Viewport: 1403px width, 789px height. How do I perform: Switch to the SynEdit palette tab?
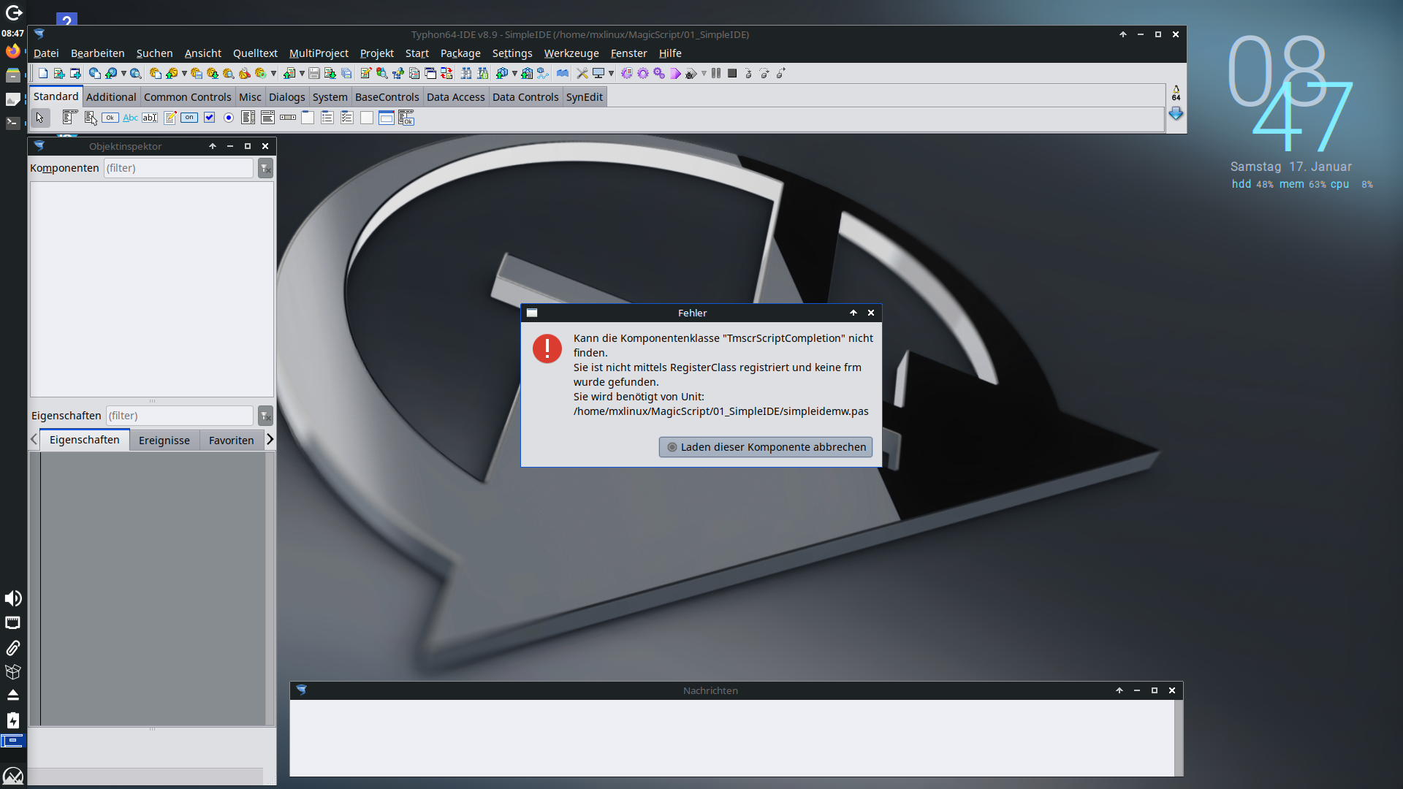584,97
